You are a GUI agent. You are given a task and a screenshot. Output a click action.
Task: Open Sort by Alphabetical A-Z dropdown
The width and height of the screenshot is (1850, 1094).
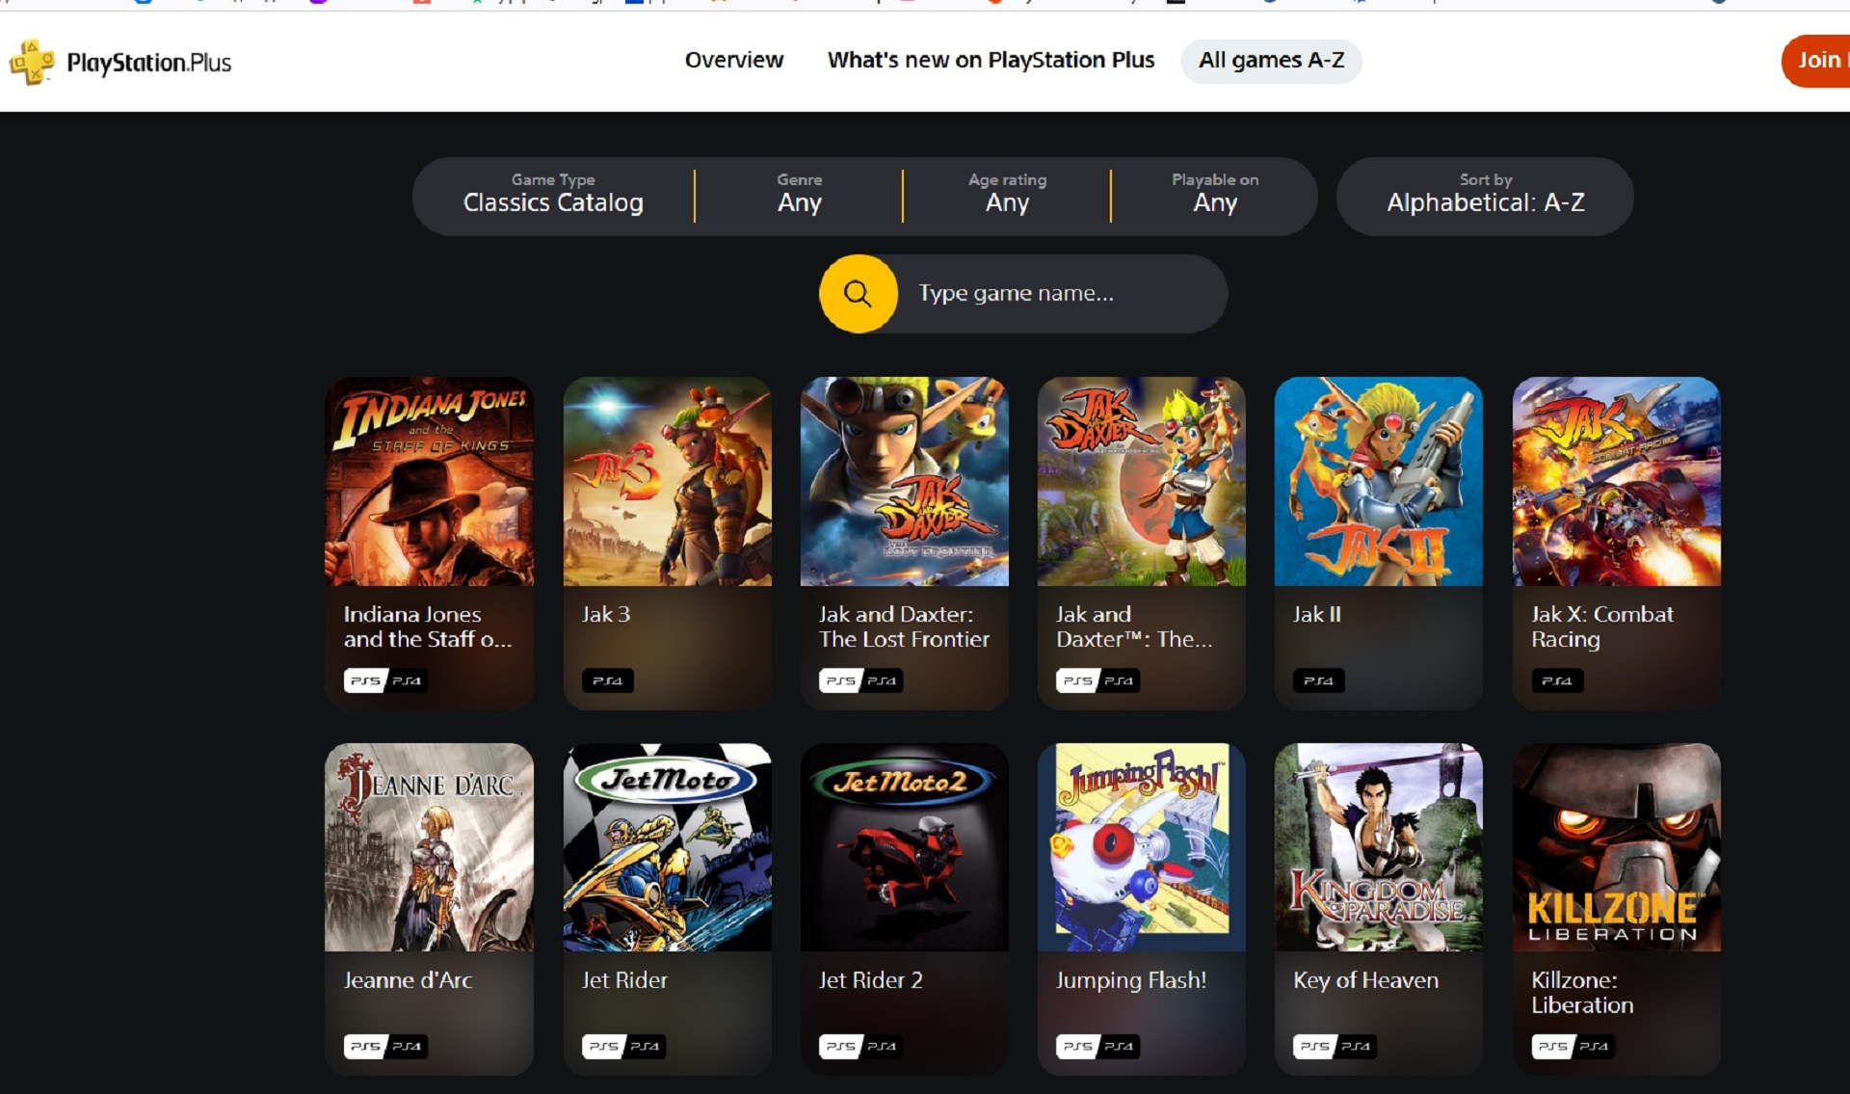(1485, 196)
